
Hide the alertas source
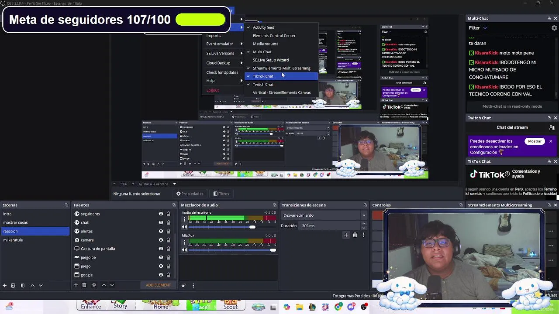click(x=161, y=231)
